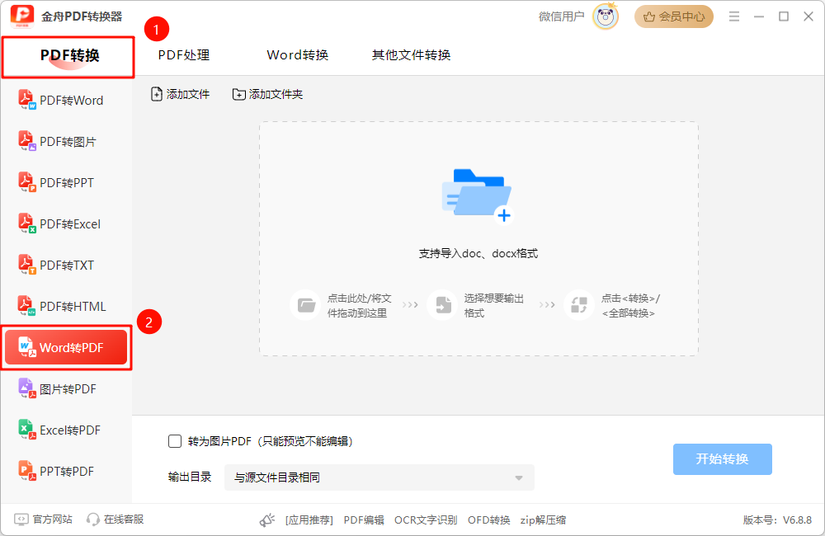The image size is (825, 536).
Task: Maximize the application window
Action: [x=784, y=16]
